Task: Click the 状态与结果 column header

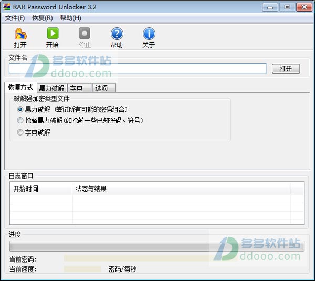Action: point(181,189)
